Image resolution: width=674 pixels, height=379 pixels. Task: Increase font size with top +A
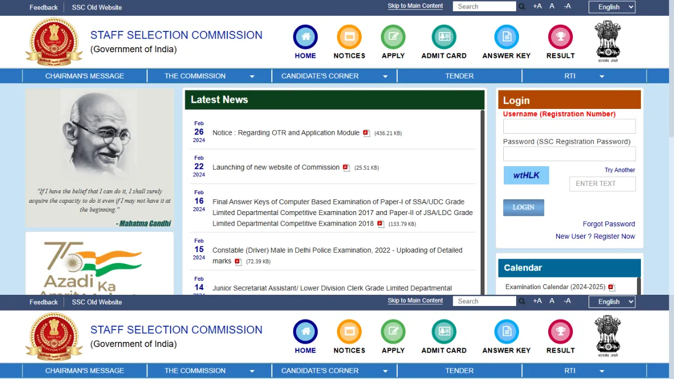coord(537,6)
